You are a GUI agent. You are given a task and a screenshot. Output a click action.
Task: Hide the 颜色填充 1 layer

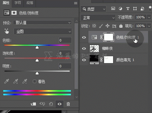[84, 60]
